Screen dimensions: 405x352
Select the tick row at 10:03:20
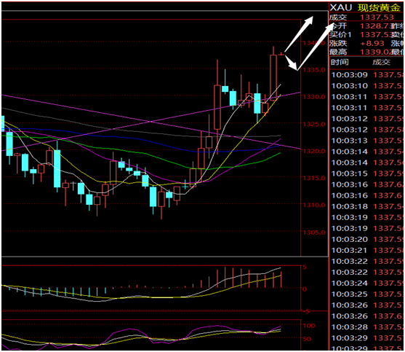tap(367, 239)
